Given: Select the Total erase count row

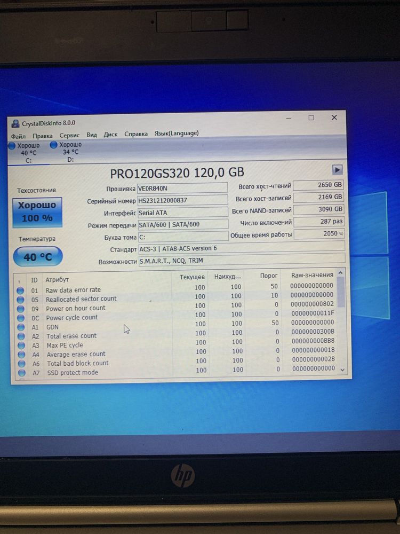Looking at the screenshot, I should (x=176, y=334).
